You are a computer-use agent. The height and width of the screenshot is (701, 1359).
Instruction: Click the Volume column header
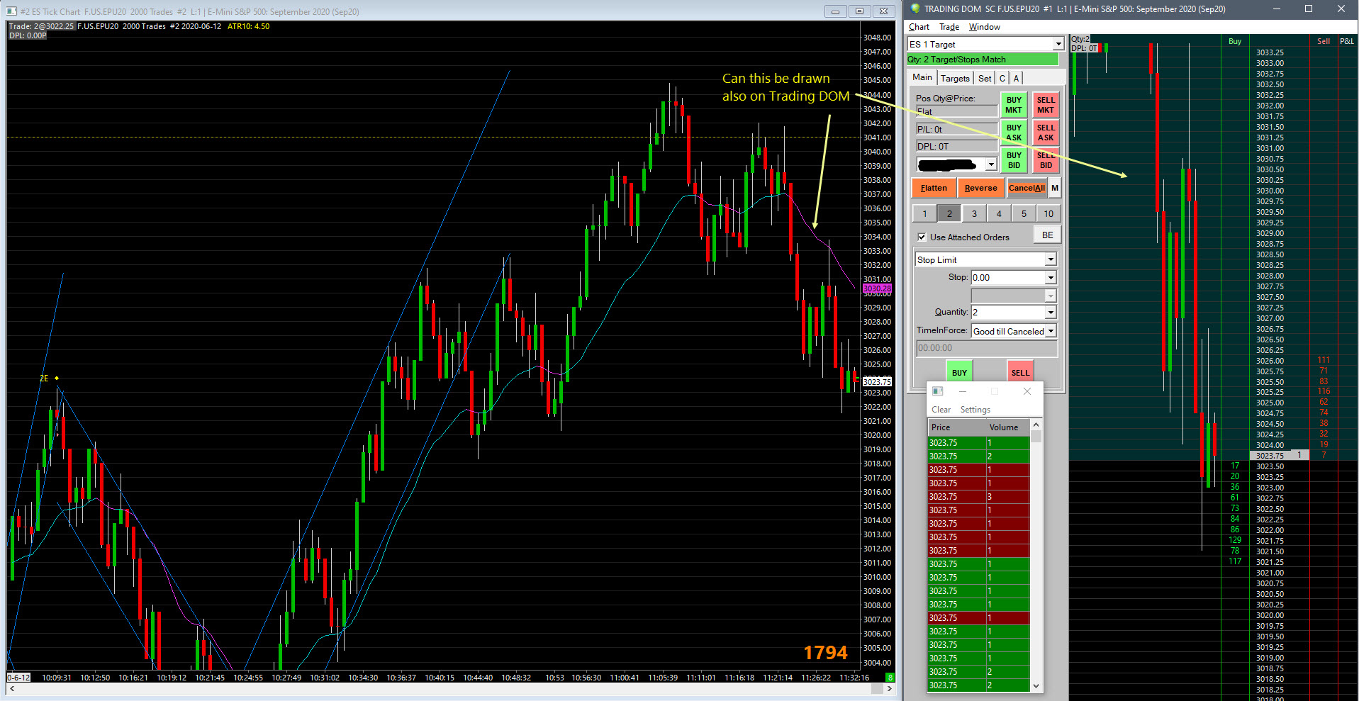coord(1007,427)
